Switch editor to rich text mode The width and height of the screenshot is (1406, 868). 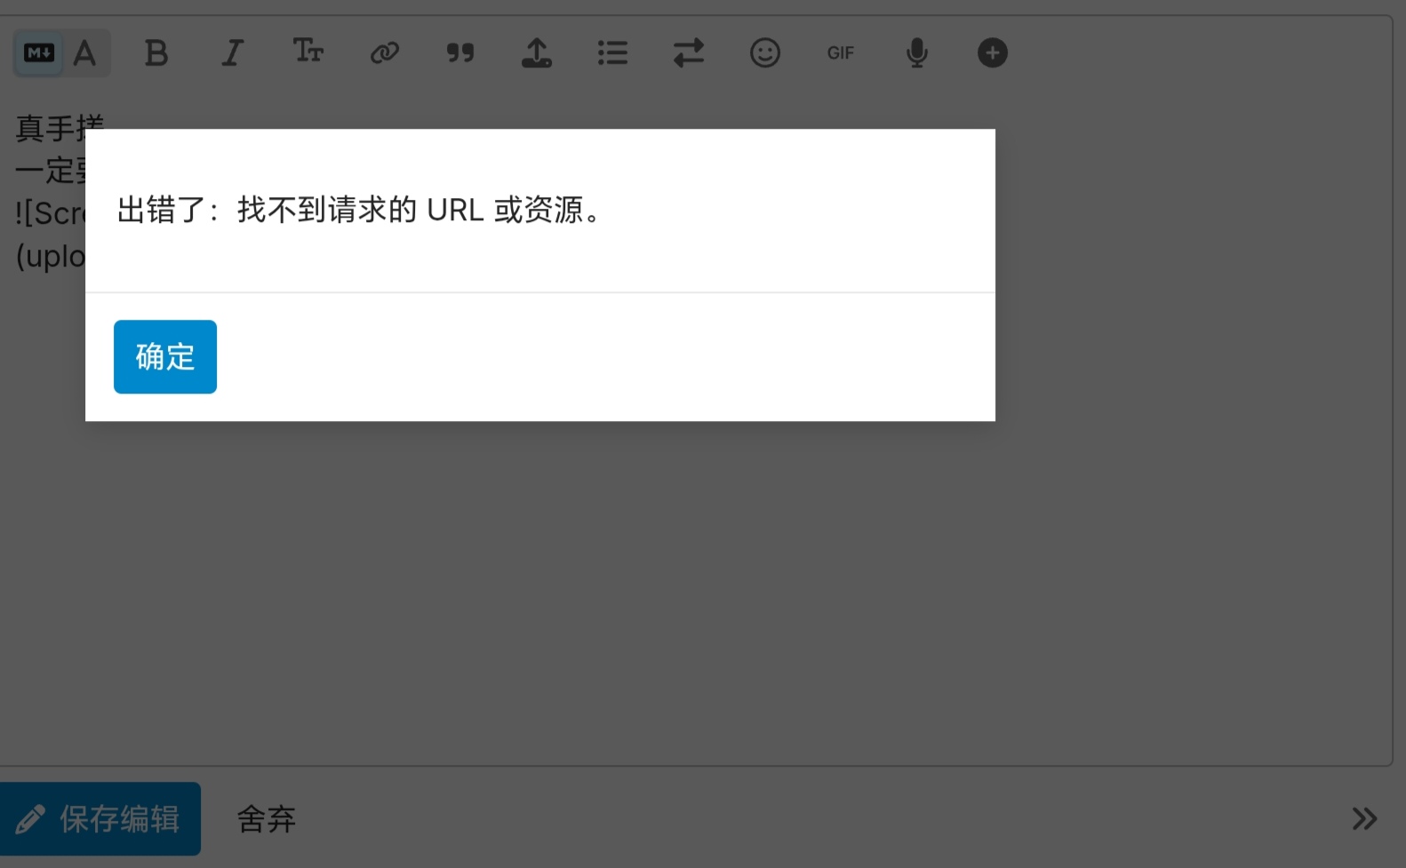click(x=85, y=53)
